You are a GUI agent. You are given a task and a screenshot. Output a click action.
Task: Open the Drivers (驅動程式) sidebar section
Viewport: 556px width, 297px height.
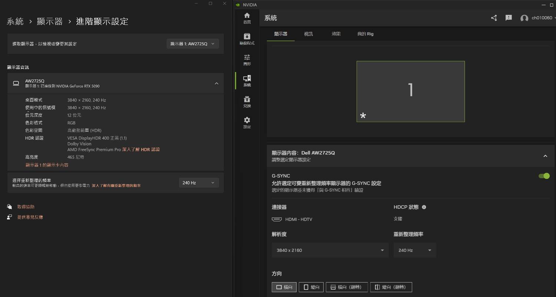pyautogui.click(x=247, y=39)
